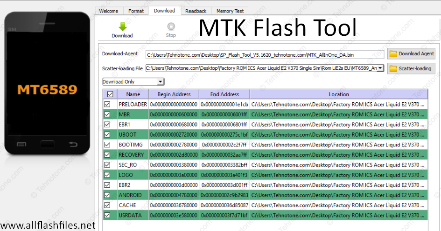The height and width of the screenshot is (231, 441).
Task: Switch to the Format tab
Action: [136, 11]
